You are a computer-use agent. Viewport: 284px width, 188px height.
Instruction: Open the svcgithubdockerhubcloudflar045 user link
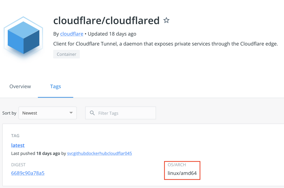[99, 153]
